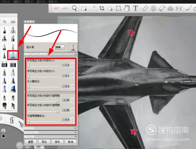Click the 导出 button
Image resolution: width=196 pixels, height=149 pixels.
(x=44, y=142)
